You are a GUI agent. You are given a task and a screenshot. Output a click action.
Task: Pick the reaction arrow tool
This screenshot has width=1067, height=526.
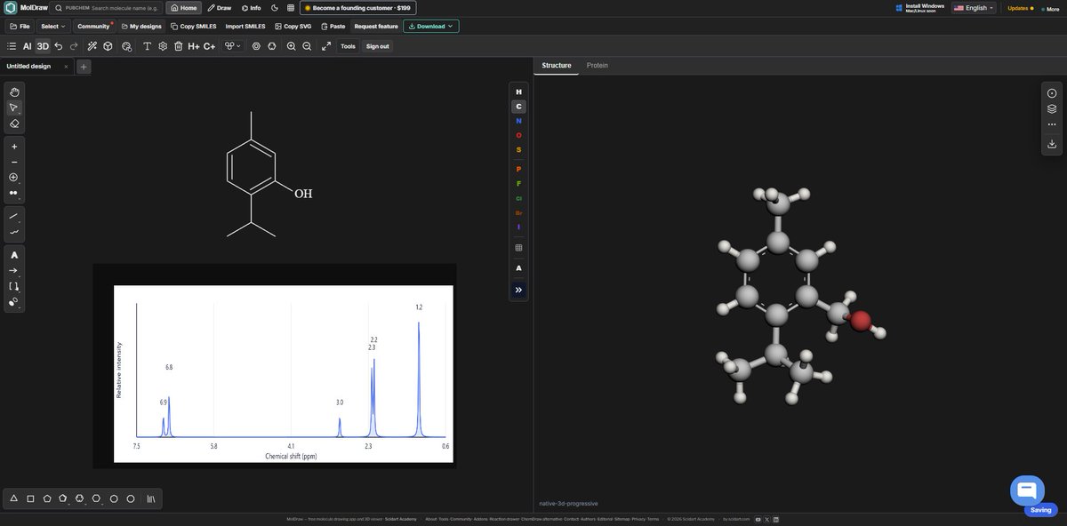(x=14, y=270)
